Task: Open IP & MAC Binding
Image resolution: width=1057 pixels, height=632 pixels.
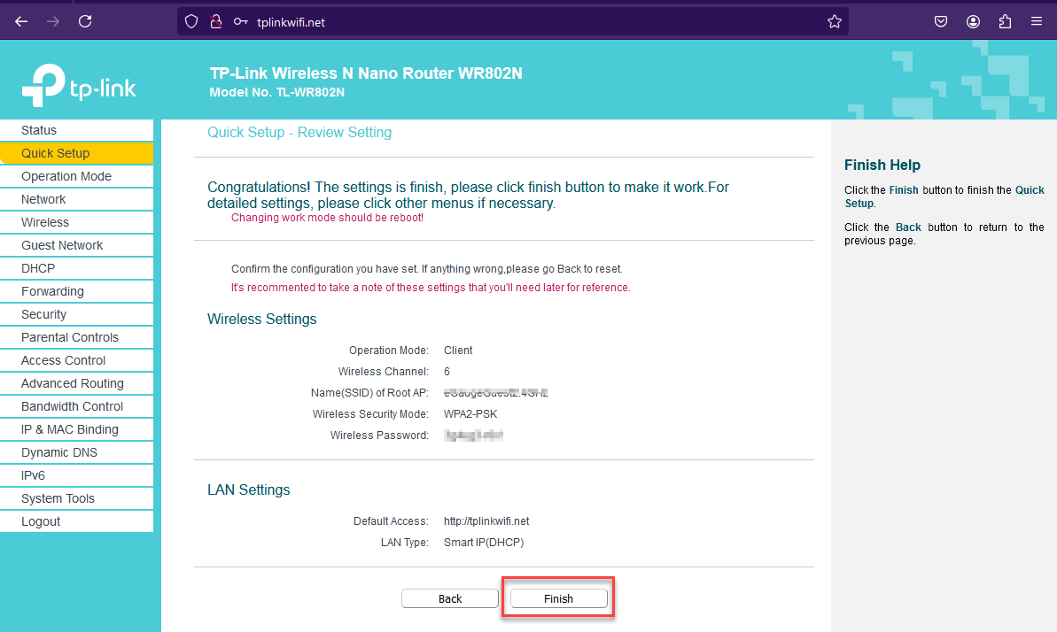Action: tap(77, 429)
